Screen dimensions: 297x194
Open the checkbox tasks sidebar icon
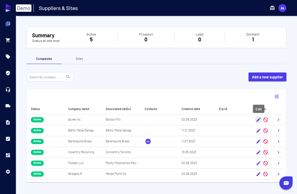click(x=8, y=139)
